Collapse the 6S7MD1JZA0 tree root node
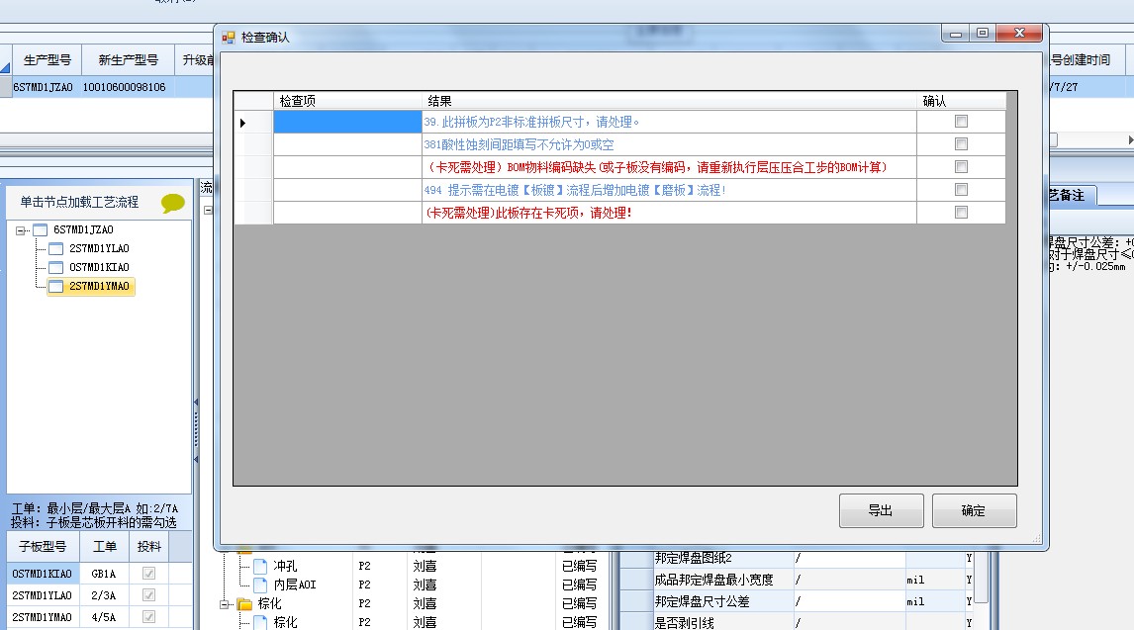1134x630 pixels. (x=20, y=230)
